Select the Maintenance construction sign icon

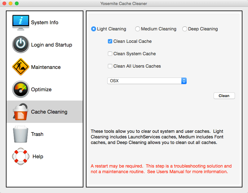pyautogui.click(x=21, y=67)
